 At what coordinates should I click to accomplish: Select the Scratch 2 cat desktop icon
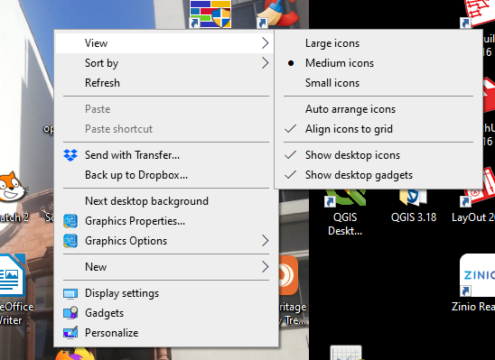coord(13,197)
